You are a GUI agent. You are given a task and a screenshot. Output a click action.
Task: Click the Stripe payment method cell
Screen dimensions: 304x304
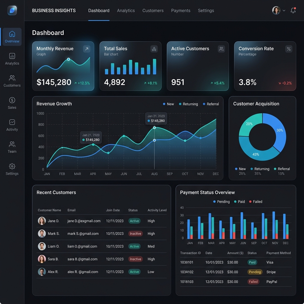point(271,272)
